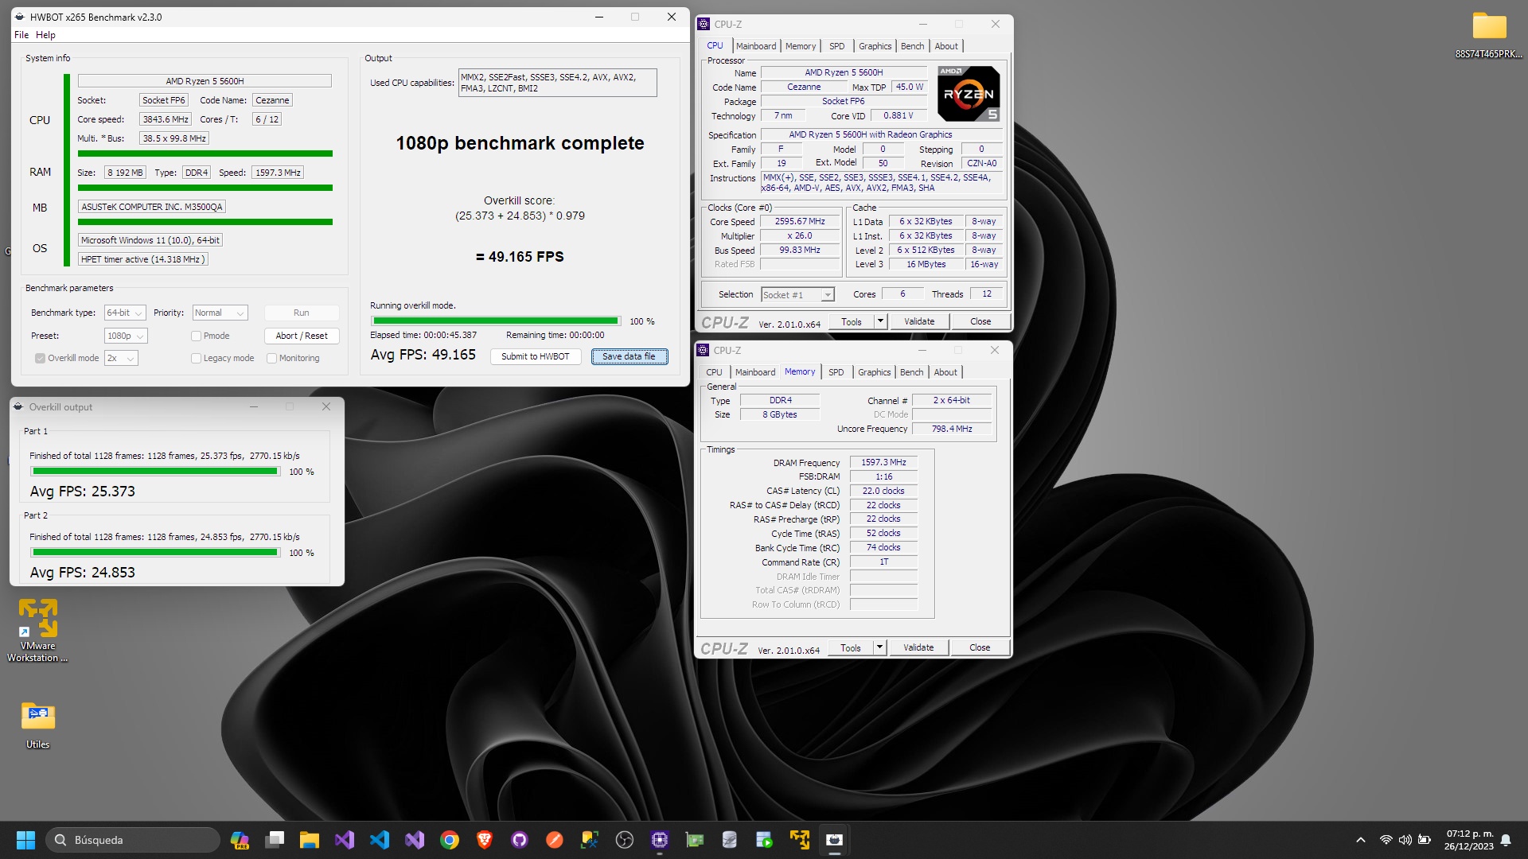
Task: Open Tools dropdown arrow in top CPU-Z
Action: 880,321
